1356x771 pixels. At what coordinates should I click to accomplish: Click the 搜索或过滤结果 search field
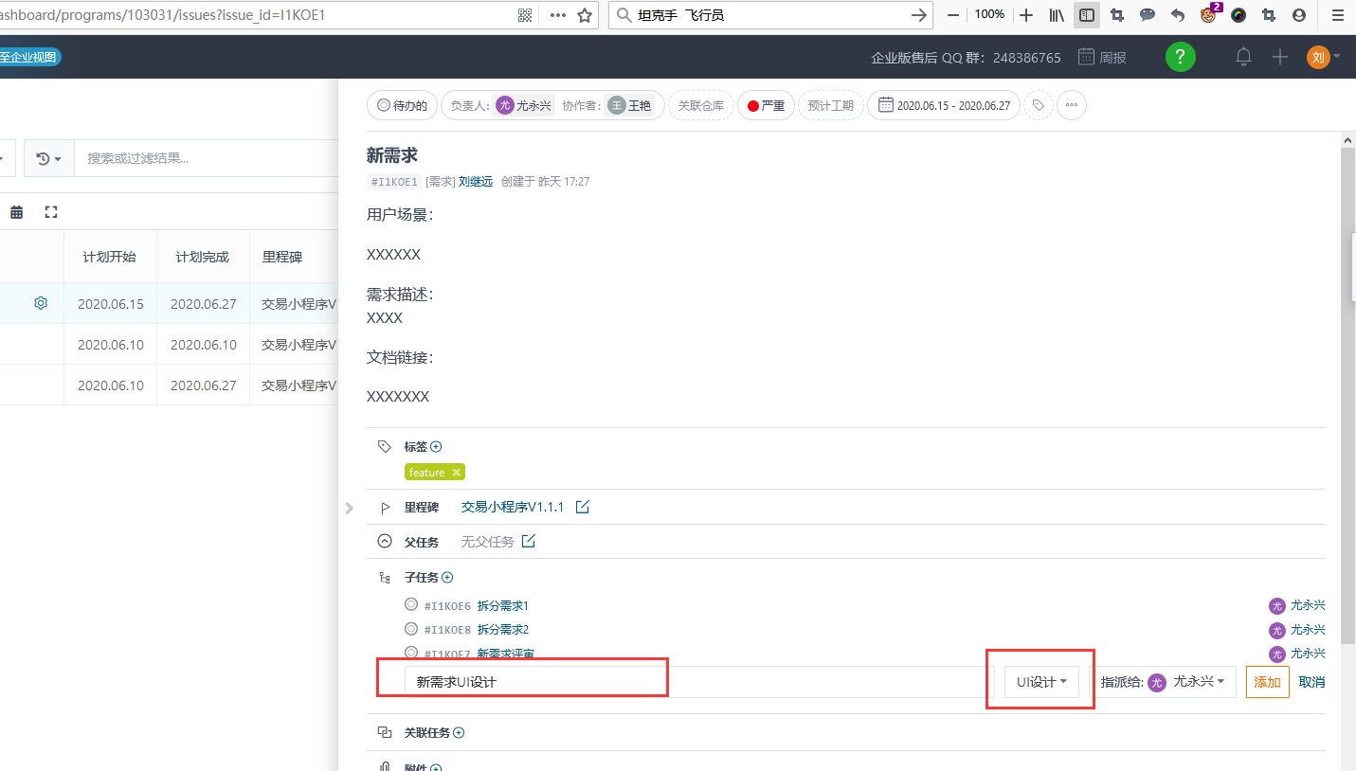tap(206, 158)
